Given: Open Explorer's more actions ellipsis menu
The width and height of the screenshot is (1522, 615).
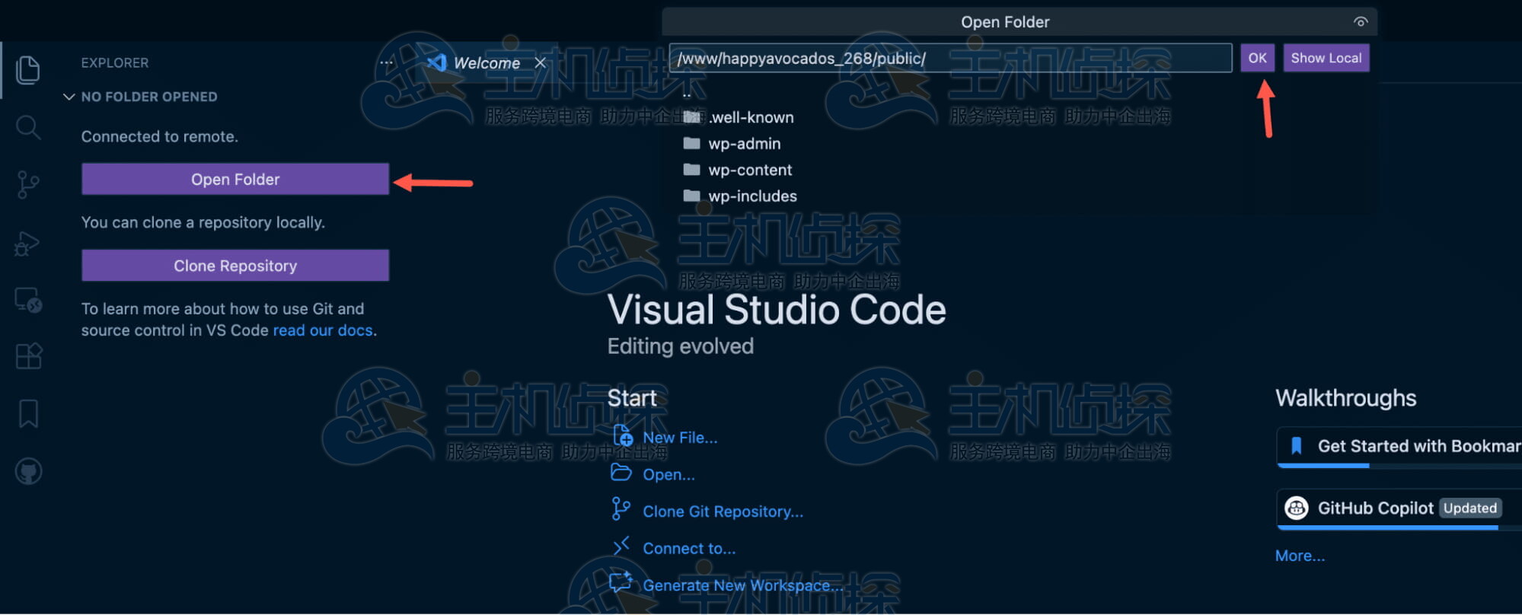Looking at the screenshot, I should 386,63.
